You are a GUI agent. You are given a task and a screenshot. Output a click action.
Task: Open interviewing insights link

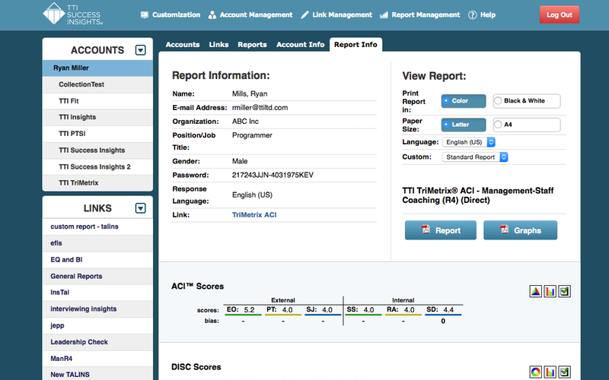97,309
